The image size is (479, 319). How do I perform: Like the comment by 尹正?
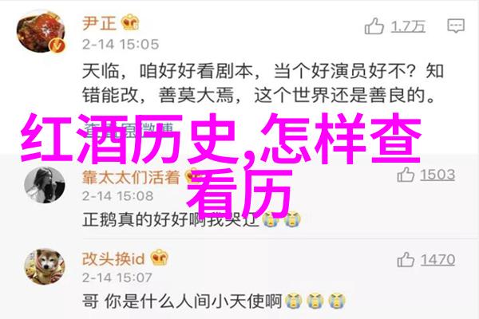click(374, 26)
